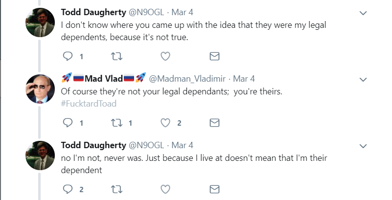This screenshot has width=392, height=200.
Task: Message Todd's last tweet using envelope icon
Action: coord(214,189)
